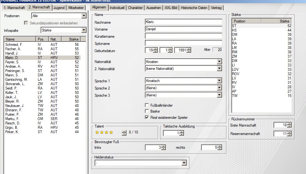Select player Gantschnig, M.

click(x=42, y=80)
